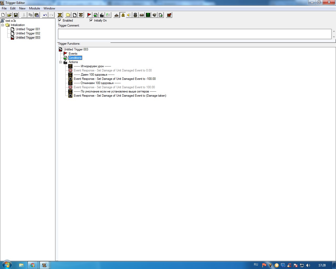Select the comment 'Отнимаем 100 здоровья'

(97, 83)
